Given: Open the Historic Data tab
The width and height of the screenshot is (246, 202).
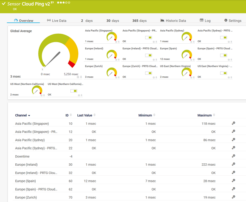Looking at the screenshot, I should pos(173,21).
